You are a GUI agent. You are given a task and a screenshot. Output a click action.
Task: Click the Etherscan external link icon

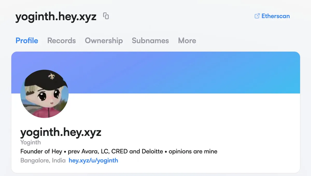tap(257, 16)
